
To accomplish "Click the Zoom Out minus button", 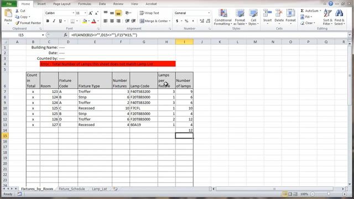I will pos(313,194).
